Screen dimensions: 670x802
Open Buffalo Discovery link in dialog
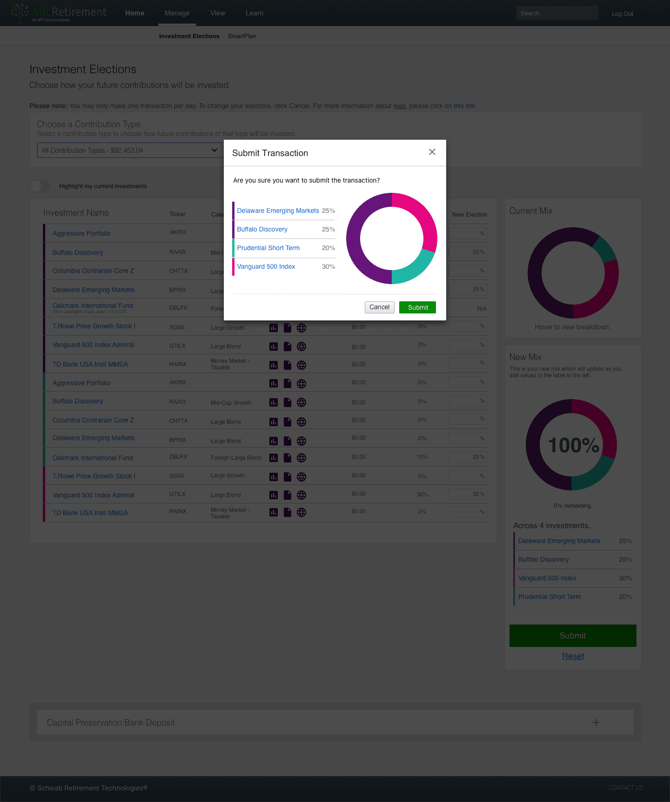pyautogui.click(x=262, y=229)
